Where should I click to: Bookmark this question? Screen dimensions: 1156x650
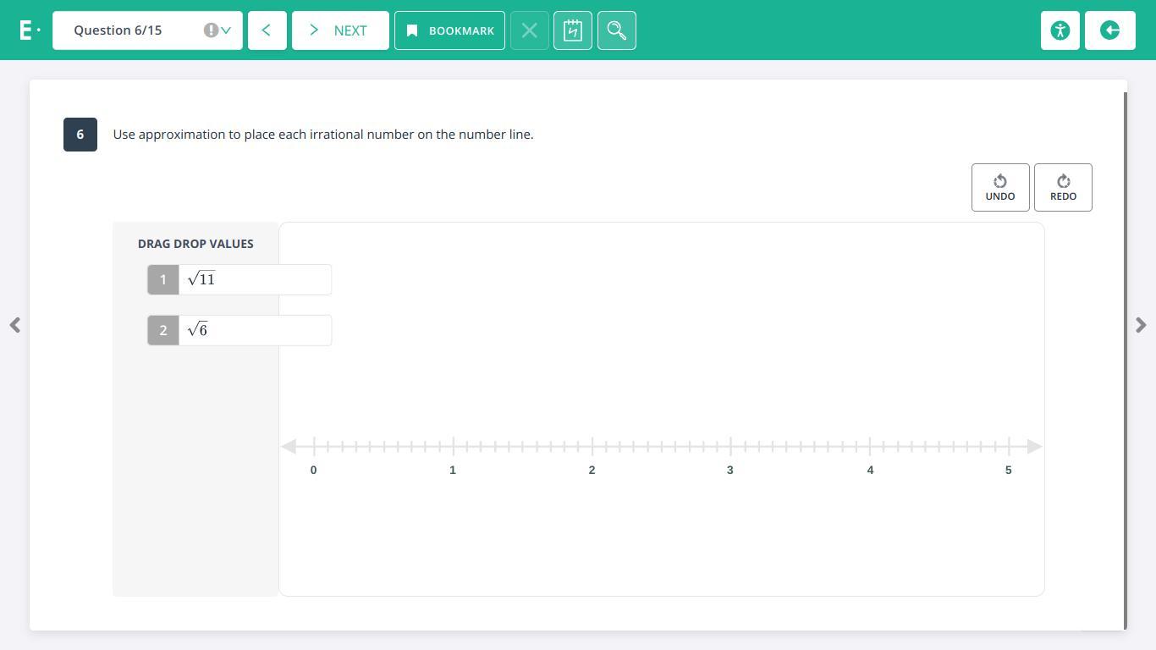pos(449,30)
